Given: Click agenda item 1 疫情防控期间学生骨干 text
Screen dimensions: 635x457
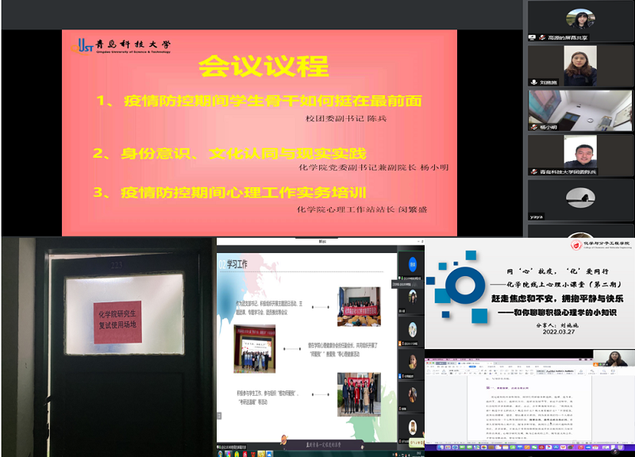Looking at the screenshot, I should [258, 101].
